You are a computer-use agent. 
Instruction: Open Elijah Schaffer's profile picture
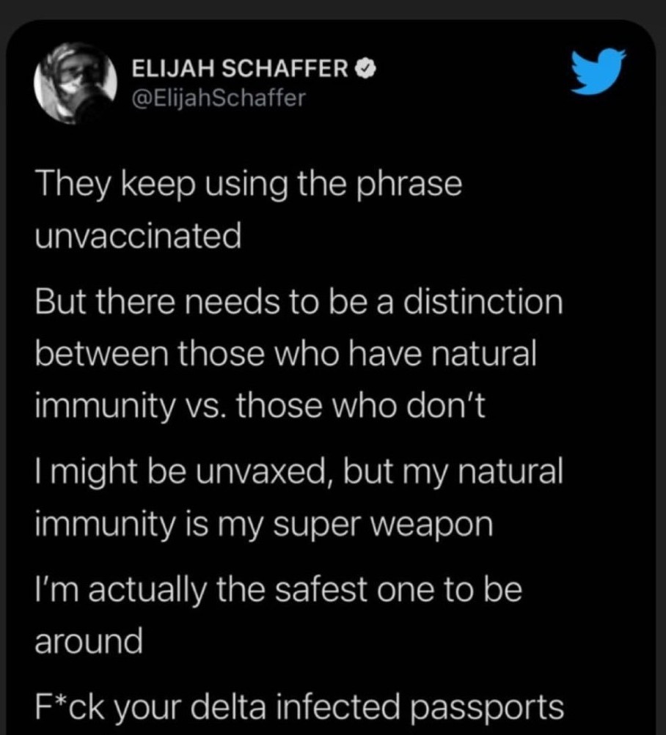[x=76, y=84]
